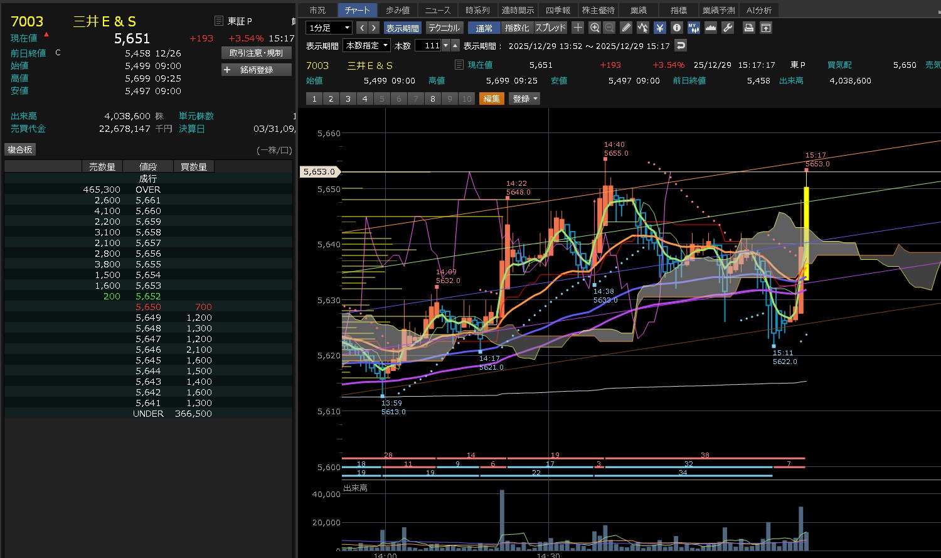Switch chart scale to 指数化
The width and height of the screenshot is (941, 558).
pyautogui.click(x=517, y=28)
